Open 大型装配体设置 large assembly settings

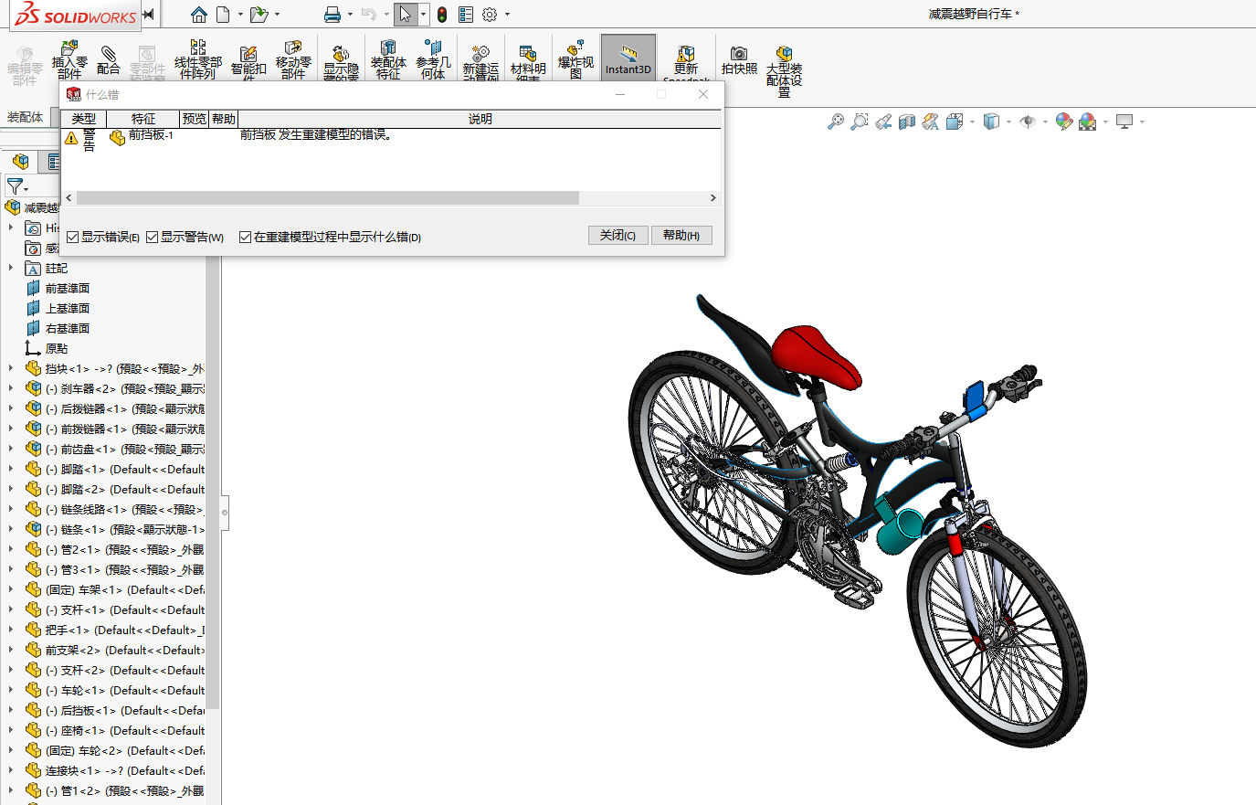784,71
